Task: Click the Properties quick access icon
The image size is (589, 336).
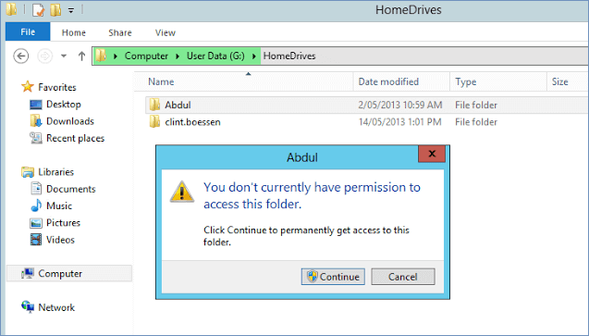Action: pyautogui.click(x=38, y=10)
